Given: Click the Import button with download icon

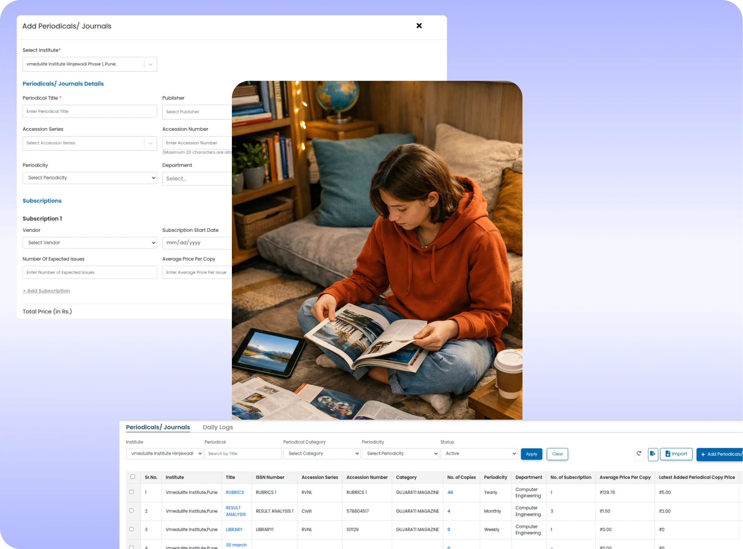Looking at the screenshot, I should pos(676,454).
